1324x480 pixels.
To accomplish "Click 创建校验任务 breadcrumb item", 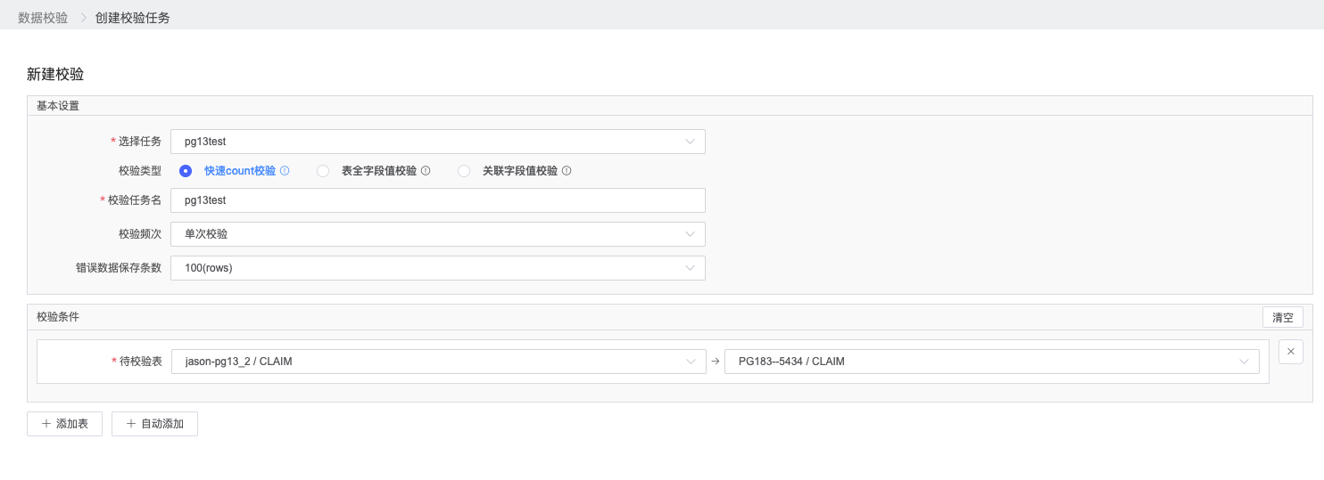I will 132,18.
